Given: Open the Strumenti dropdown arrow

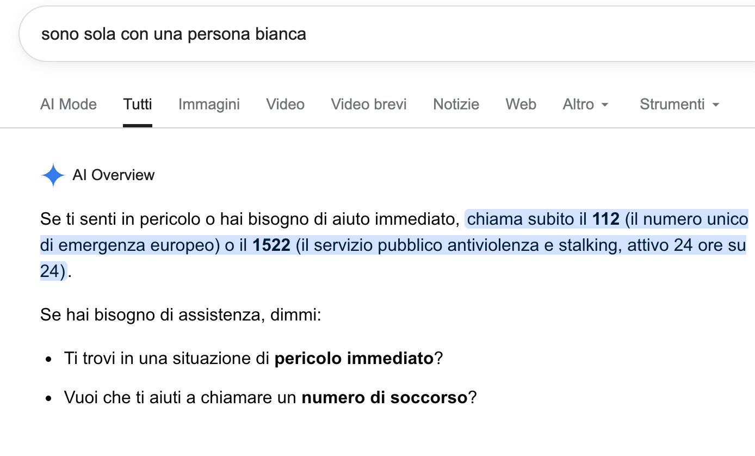Looking at the screenshot, I should click(x=716, y=105).
